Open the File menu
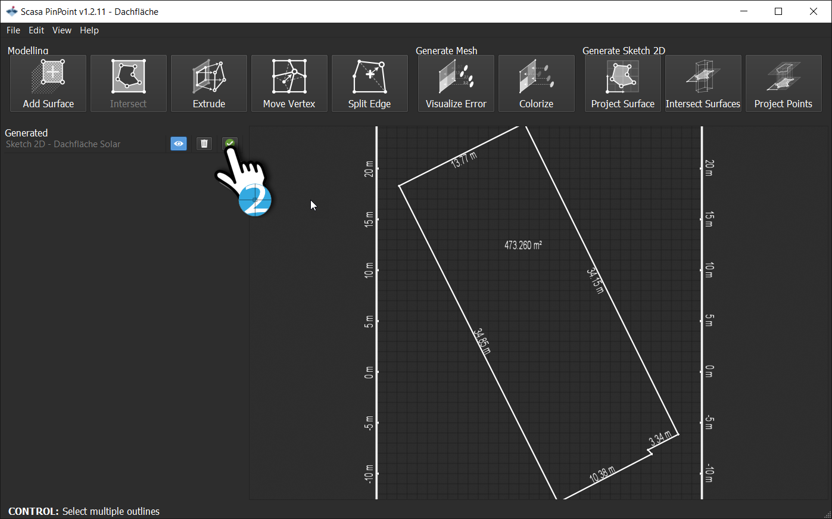 coord(13,30)
